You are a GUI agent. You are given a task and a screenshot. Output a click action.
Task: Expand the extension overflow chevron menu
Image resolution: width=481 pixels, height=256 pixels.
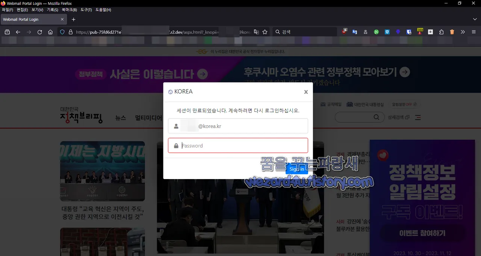tap(463, 32)
